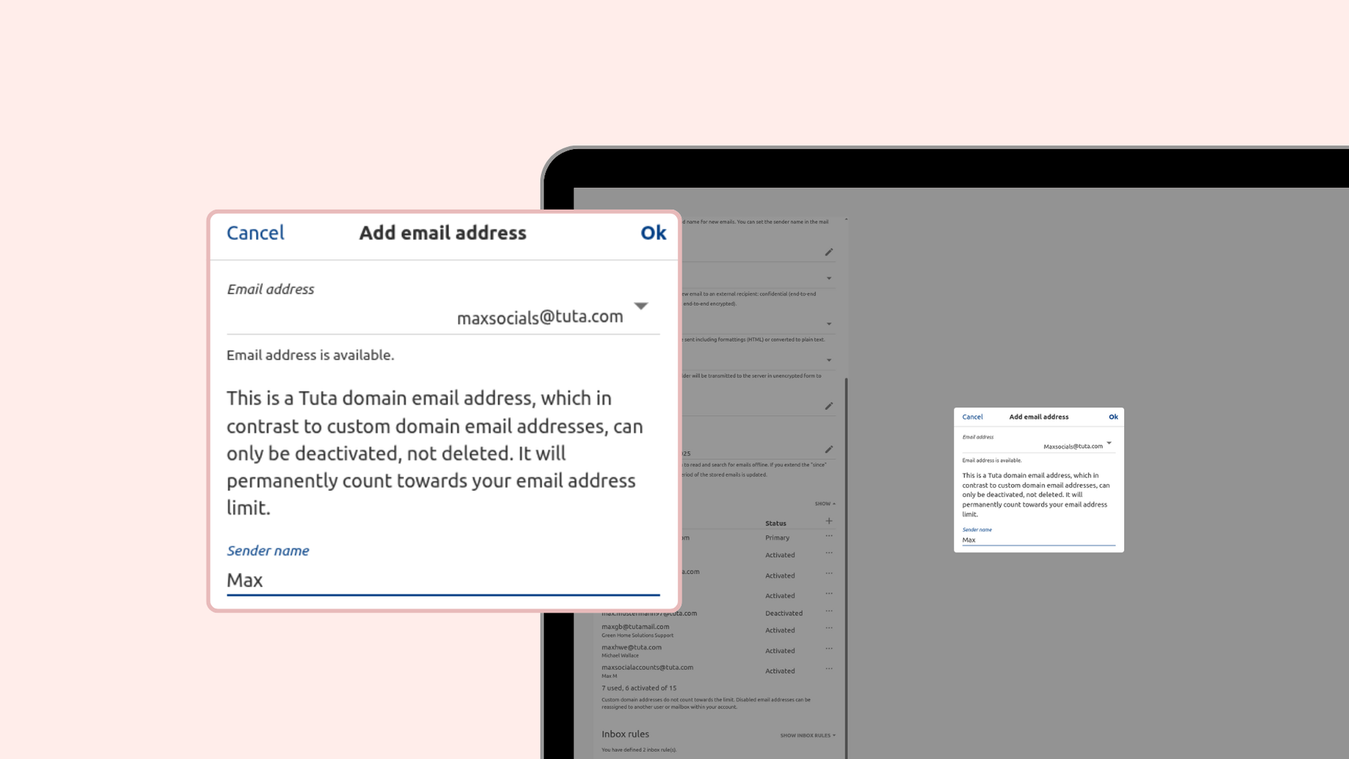Click pencil icon below the unencrypted transmission note
Screen dimensions: 1349x759
tap(829, 406)
